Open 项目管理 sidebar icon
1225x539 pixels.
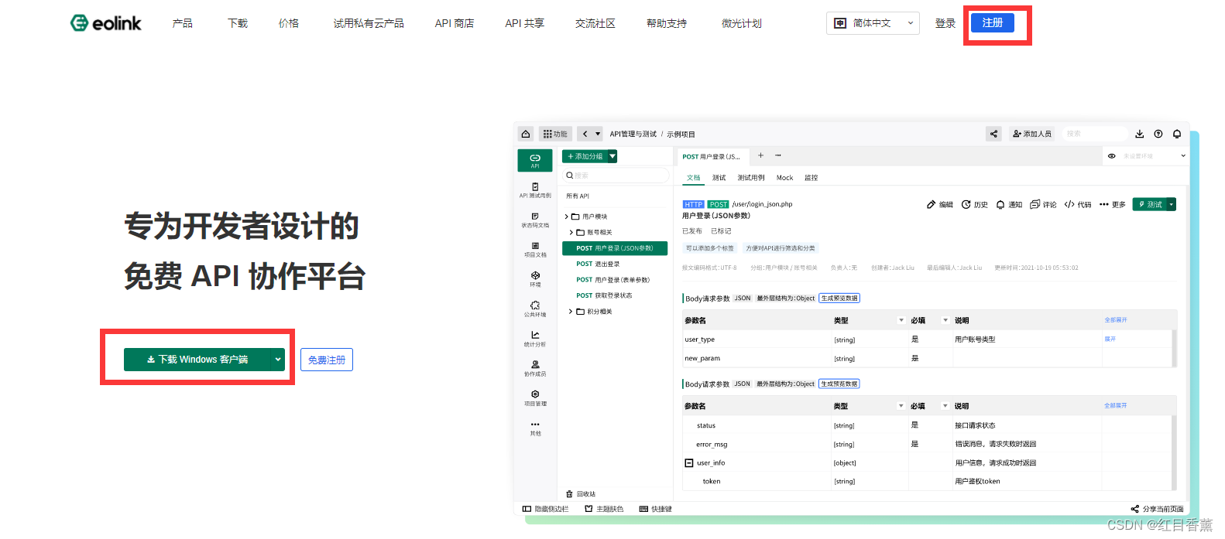click(535, 398)
